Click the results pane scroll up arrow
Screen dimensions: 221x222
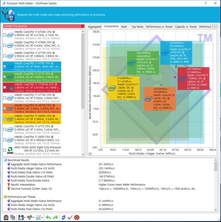tap(216, 160)
